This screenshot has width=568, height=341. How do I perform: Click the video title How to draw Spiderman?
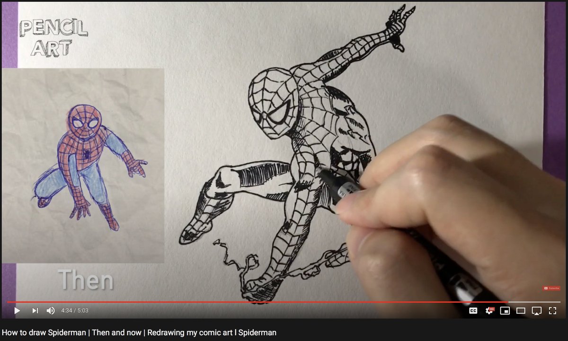[139, 332]
